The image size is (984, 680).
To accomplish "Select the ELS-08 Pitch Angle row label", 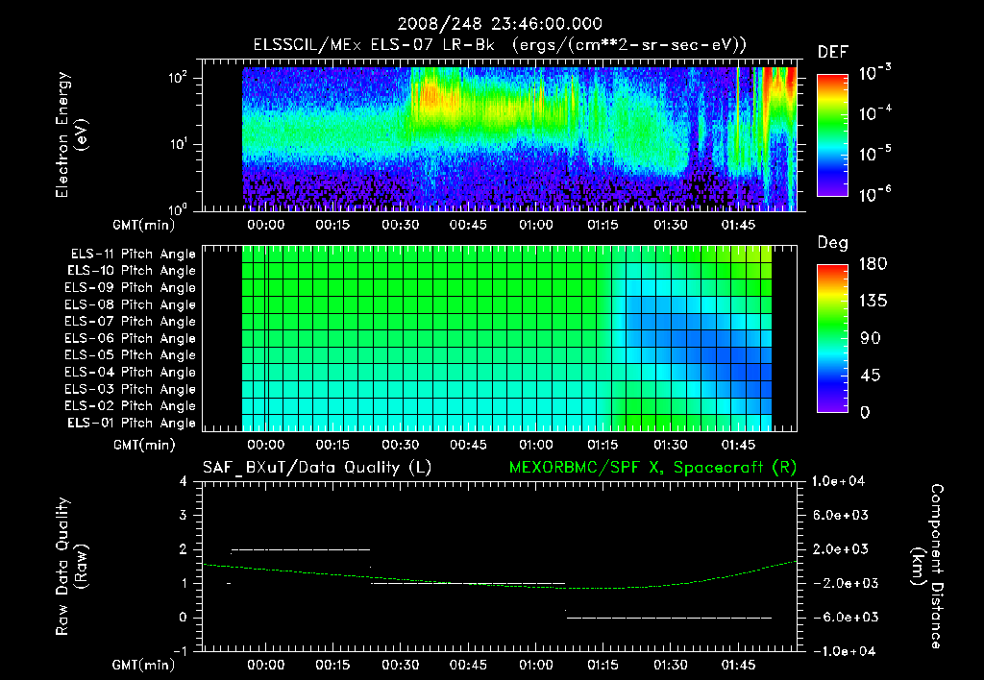I will [x=130, y=304].
